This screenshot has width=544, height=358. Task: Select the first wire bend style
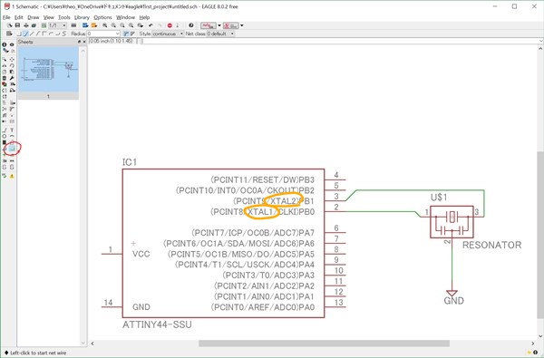19,34
